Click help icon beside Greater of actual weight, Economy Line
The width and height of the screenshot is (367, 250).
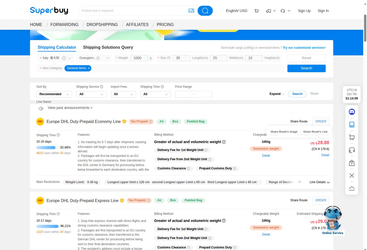(x=224, y=142)
